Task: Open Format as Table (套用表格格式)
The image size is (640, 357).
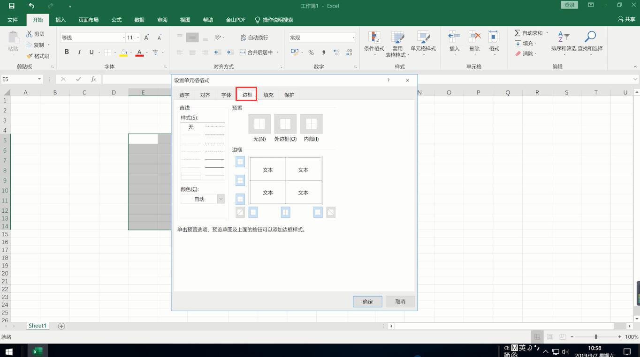Action: pos(397,44)
